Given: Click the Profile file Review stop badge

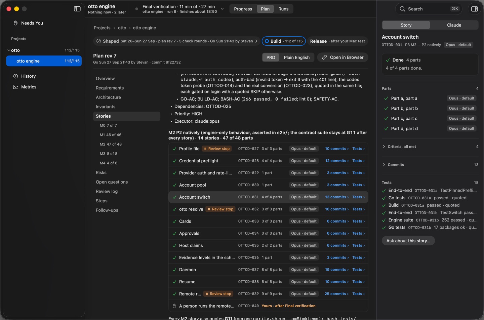Looking at the screenshot, I should pos(217,149).
